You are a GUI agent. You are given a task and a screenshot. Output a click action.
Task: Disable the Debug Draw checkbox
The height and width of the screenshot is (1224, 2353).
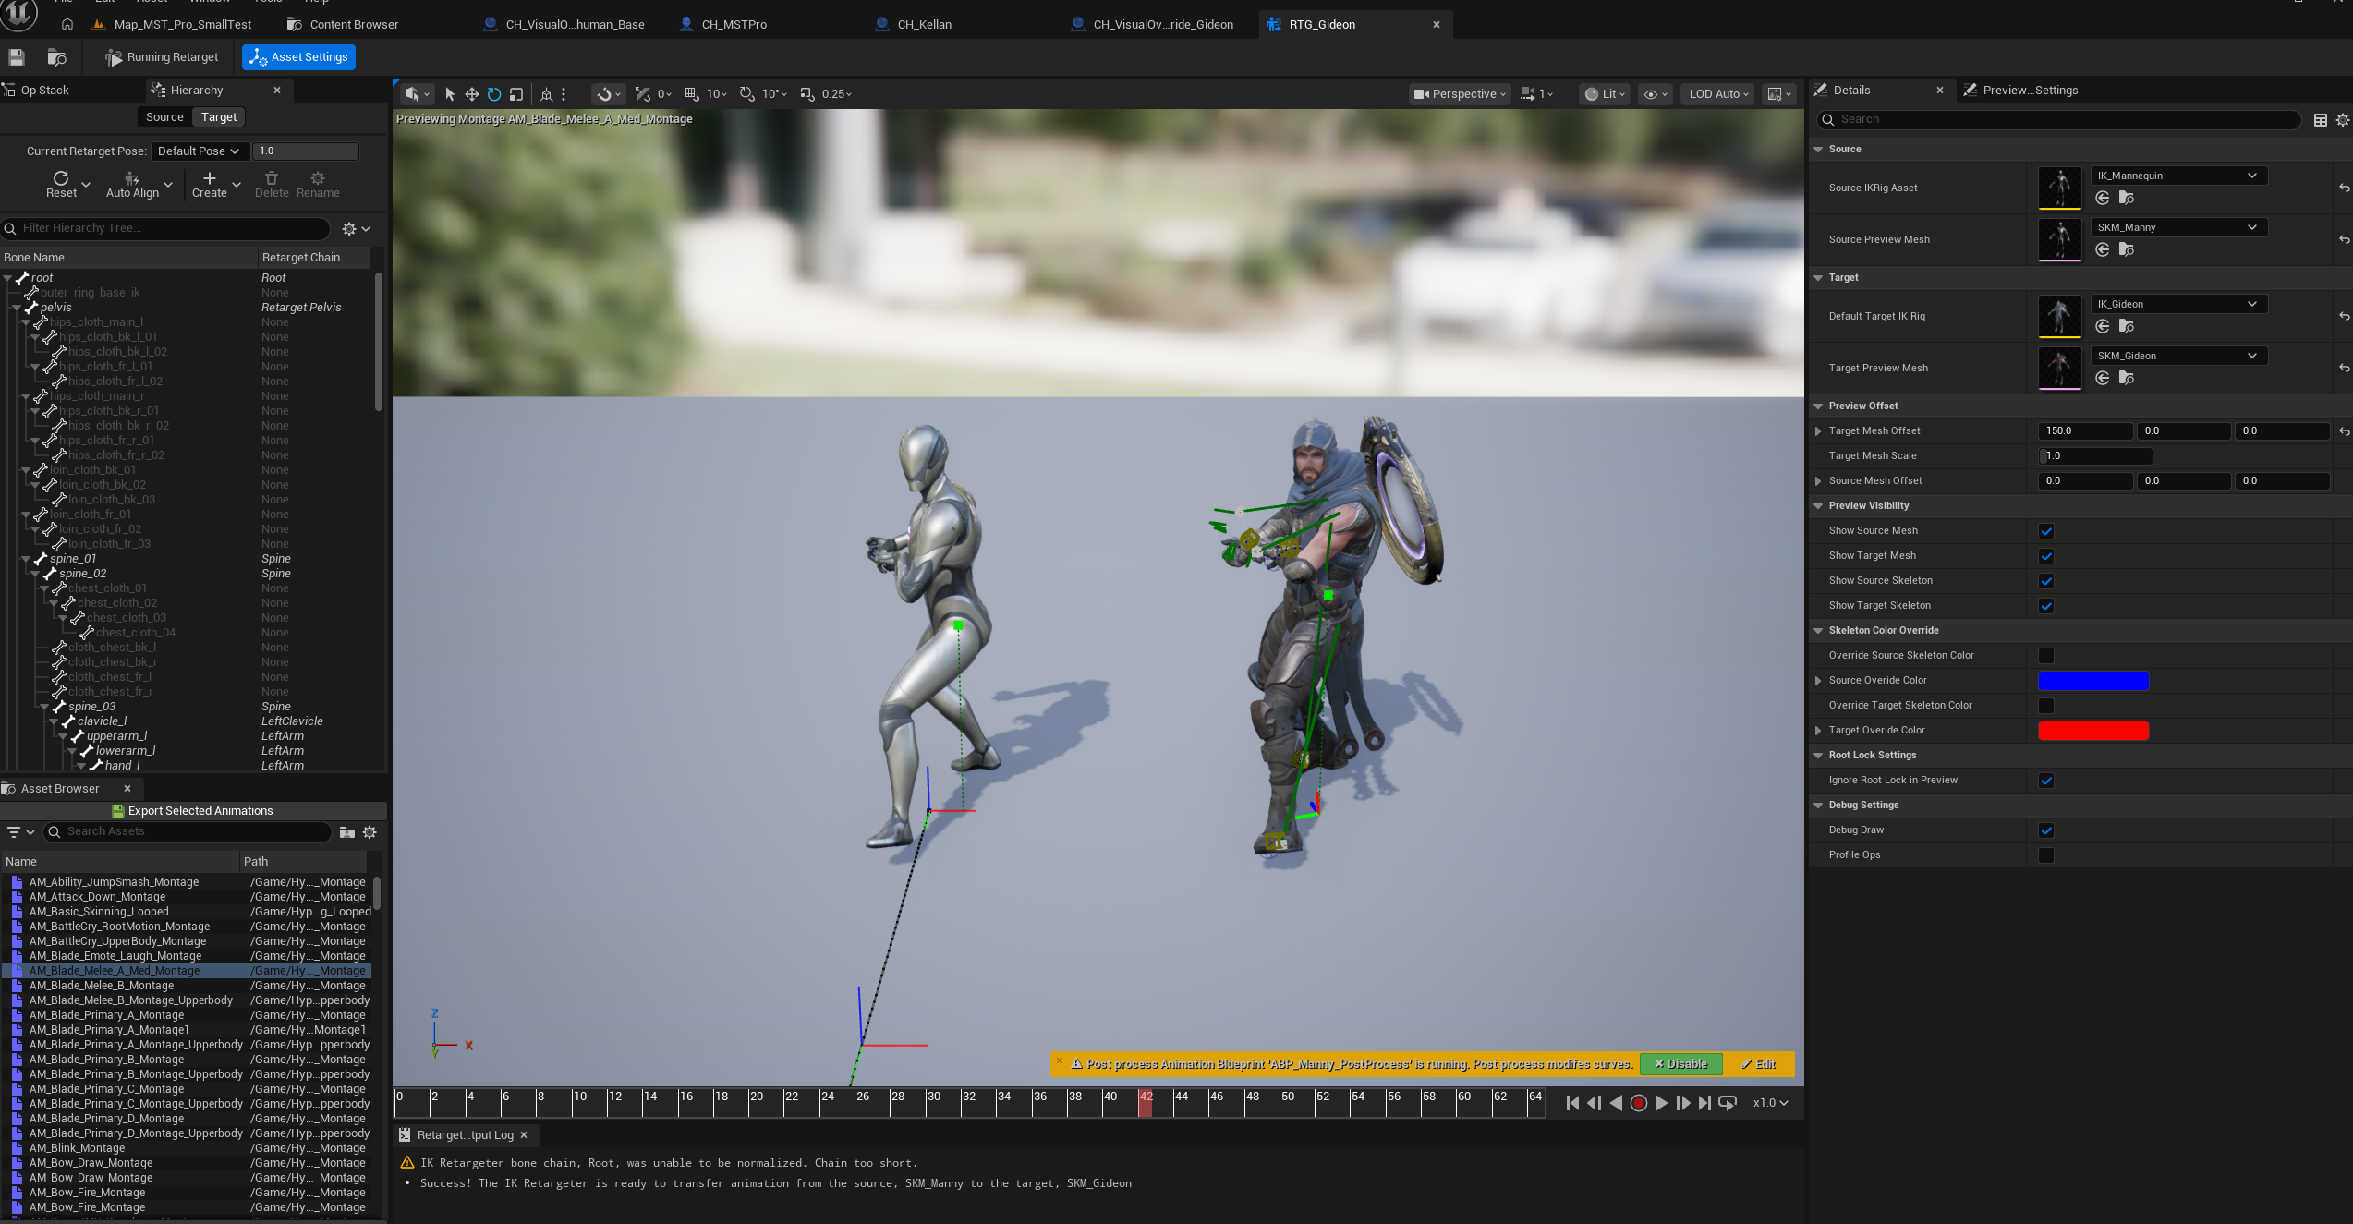coord(2046,830)
